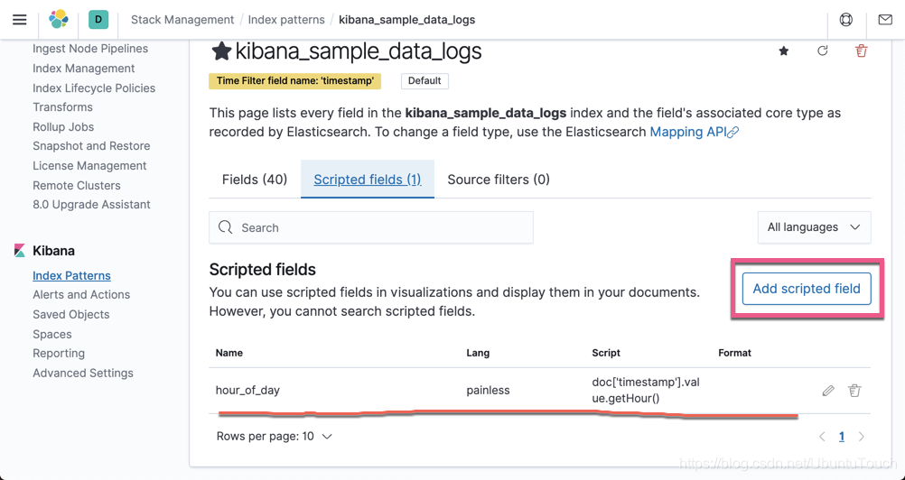
Task: Open the newsfeed mail icon
Action: [x=885, y=19]
